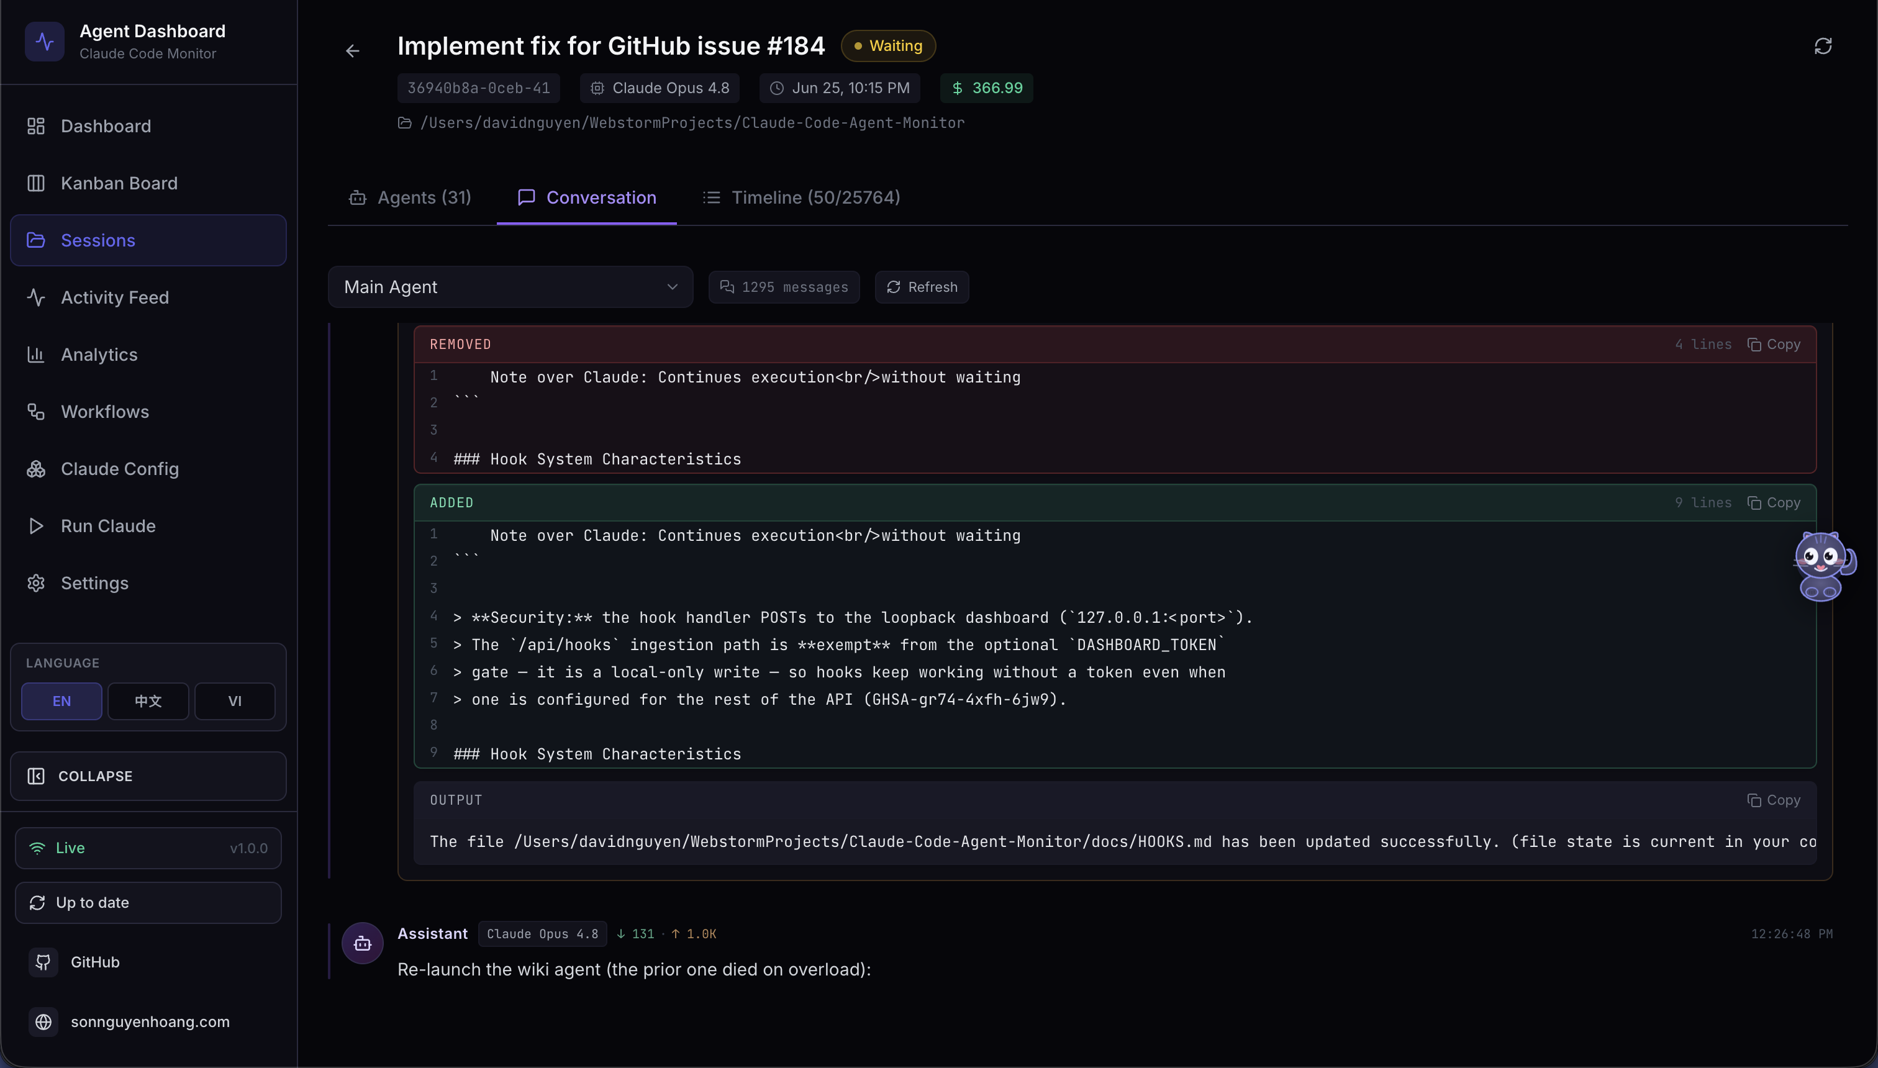
Task: Click the Agent Dashboard pulse logo icon
Action: tap(44, 41)
